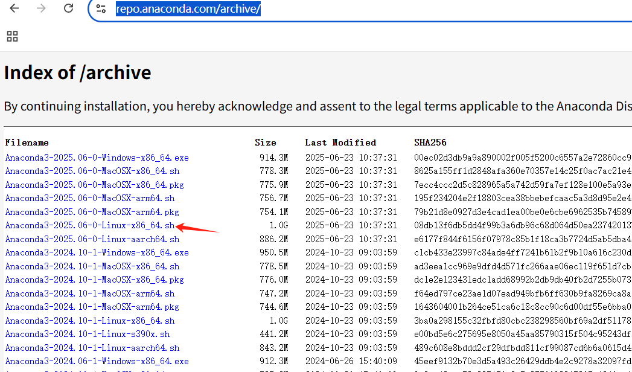Image resolution: width=632 pixels, height=372 pixels.
Task: Click the size value 914.3M
Action: point(273,158)
